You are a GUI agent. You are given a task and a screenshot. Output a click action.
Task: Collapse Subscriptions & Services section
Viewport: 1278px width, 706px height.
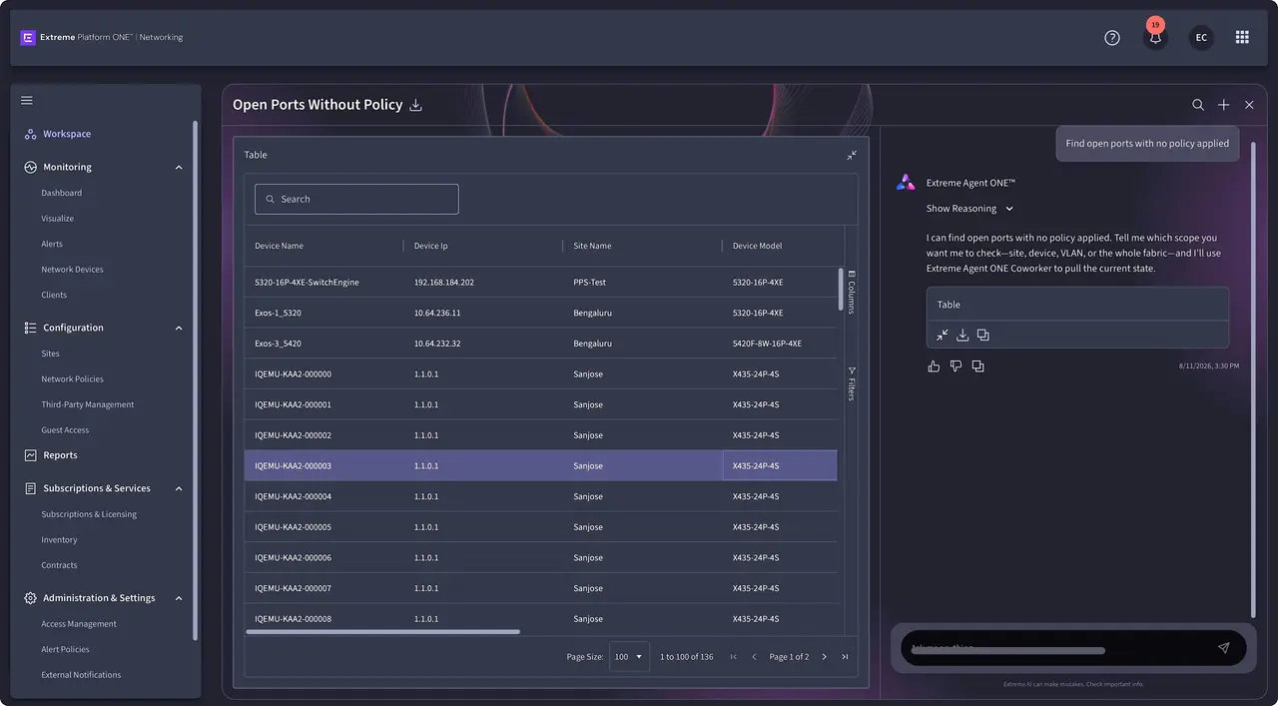(x=179, y=489)
